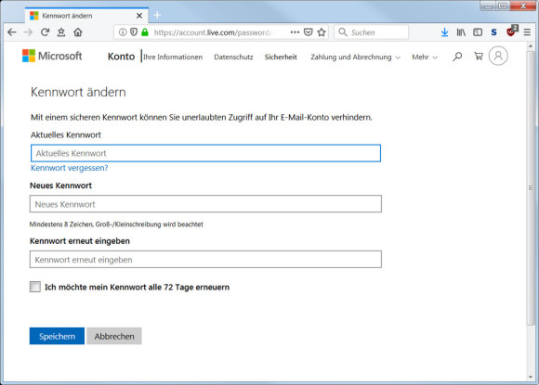This screenshot has width=539, height=385.
Task: Expand the Zahlung und Abrechnung dropdown
Action: [x=355, y=57]
